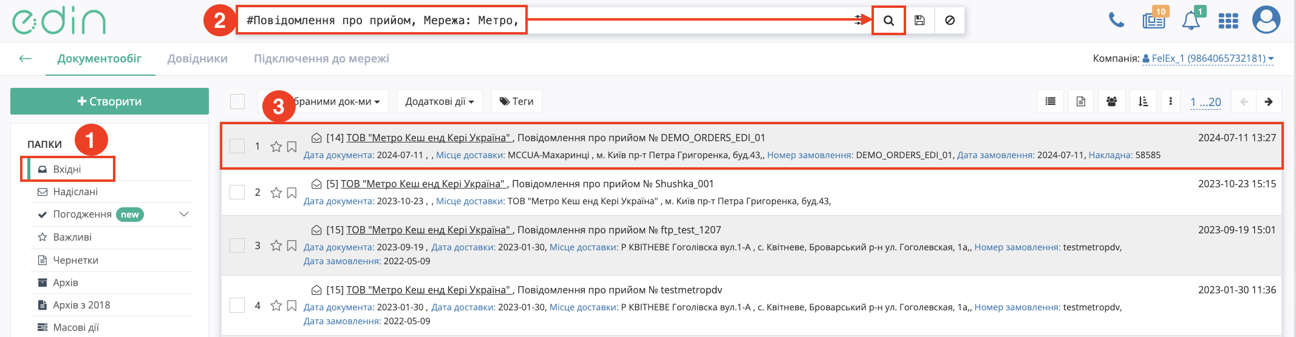Open the 1 ...20 page range selector
Viewport: 1296px width, 337px height.
pyautogui.click(x=1206, y=102)
